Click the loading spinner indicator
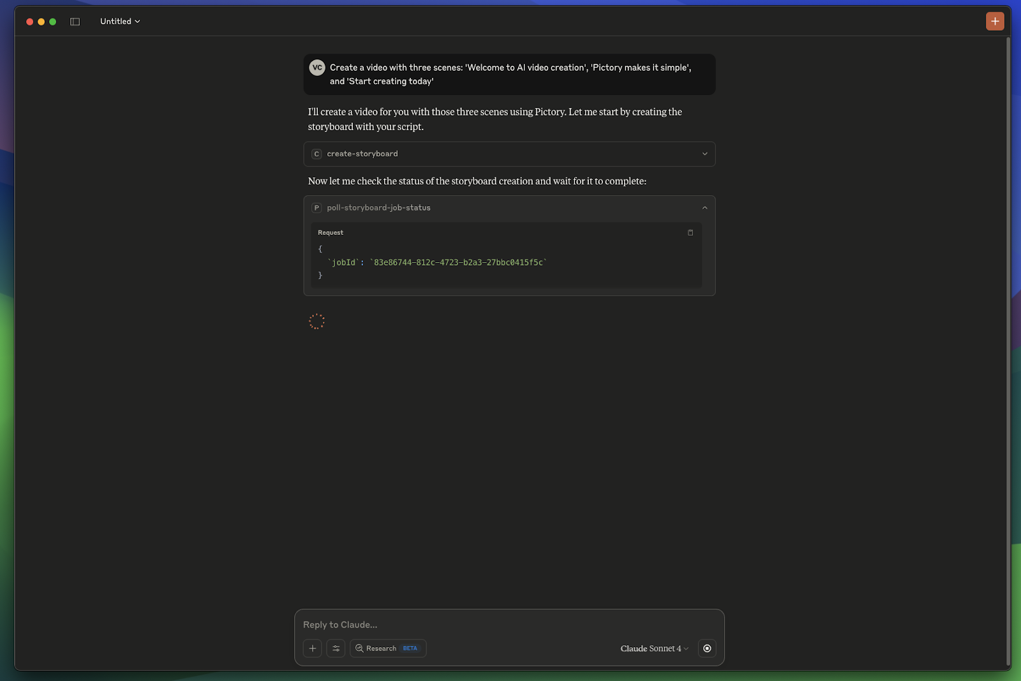Viewport: 1021px width, 681px height. point(317,322)
